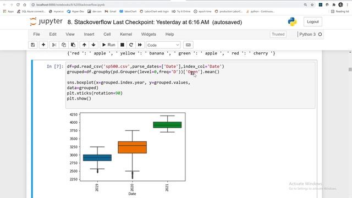
Task: Open the epoch time bookmark
Action: click(202, 12)
